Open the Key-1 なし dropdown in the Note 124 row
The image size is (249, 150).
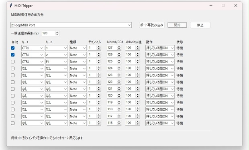[x=33, y=68]
